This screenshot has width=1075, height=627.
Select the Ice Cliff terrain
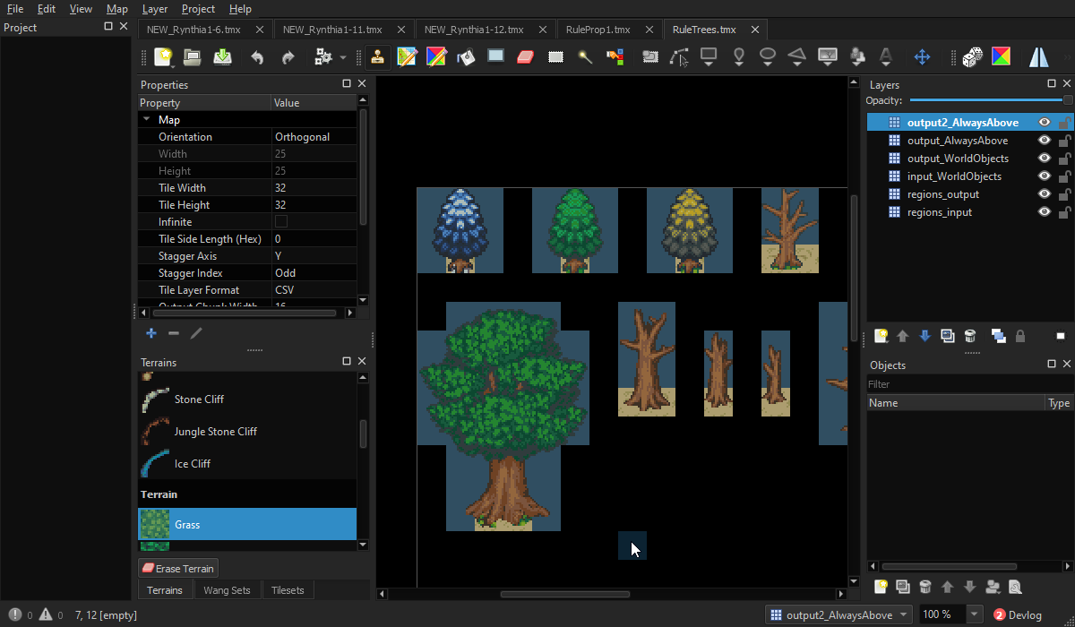coord(247,464)
